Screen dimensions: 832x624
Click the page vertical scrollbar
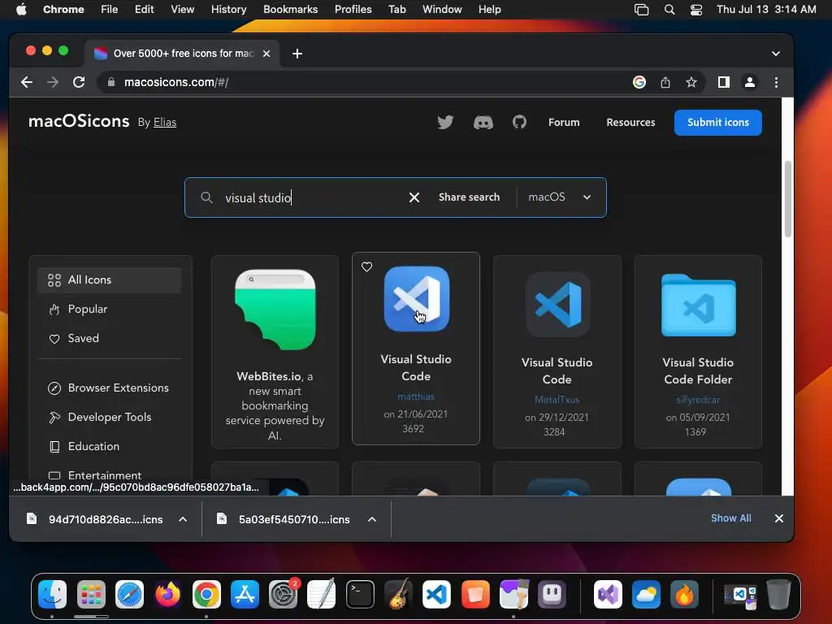[x=788, y=199]
